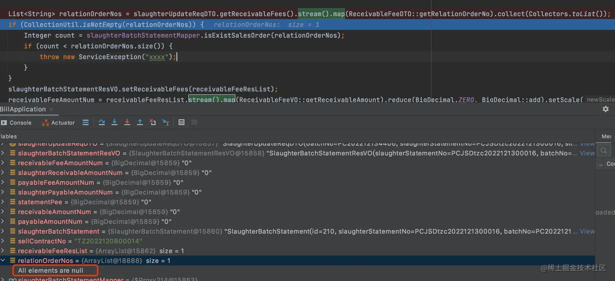Expand the slaughterReceivableAmountNum variable
This screenshot has height=281, width=615.
[x=3, y=173]
